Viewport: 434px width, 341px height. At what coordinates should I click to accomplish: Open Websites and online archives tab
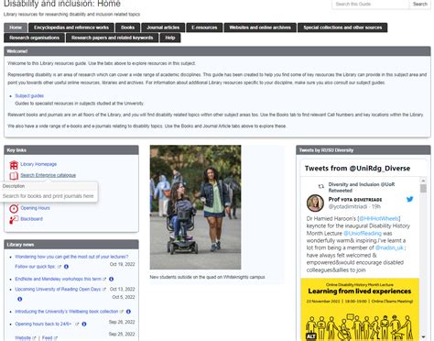(x=260, y=27)
